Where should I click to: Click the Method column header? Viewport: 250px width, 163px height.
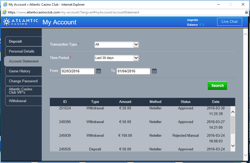[x=155, y=102]
